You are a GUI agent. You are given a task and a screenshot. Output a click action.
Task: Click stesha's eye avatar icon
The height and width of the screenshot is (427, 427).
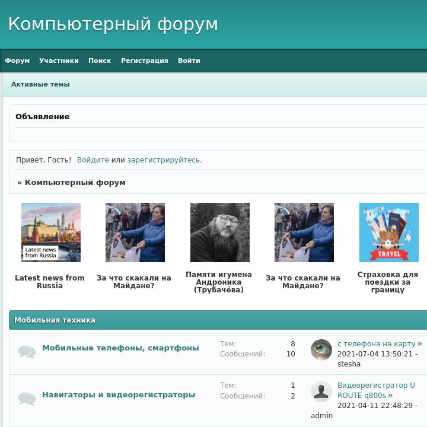click(x=321, y=350)
